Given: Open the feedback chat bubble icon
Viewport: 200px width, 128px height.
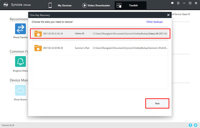Looking at the screenshot, I should pos(172,3).
